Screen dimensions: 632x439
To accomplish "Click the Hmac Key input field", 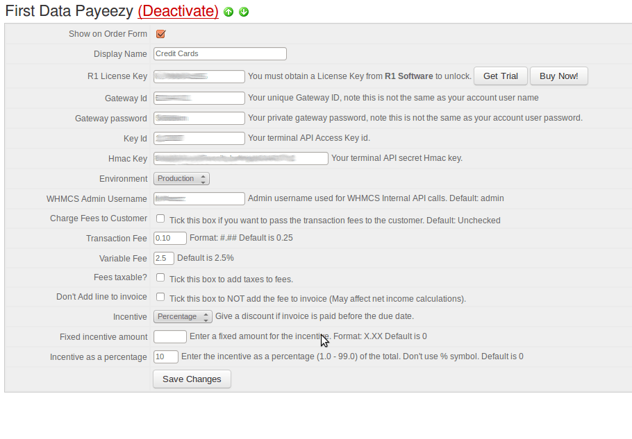I will pyautogui.click(x=240, y=158).
